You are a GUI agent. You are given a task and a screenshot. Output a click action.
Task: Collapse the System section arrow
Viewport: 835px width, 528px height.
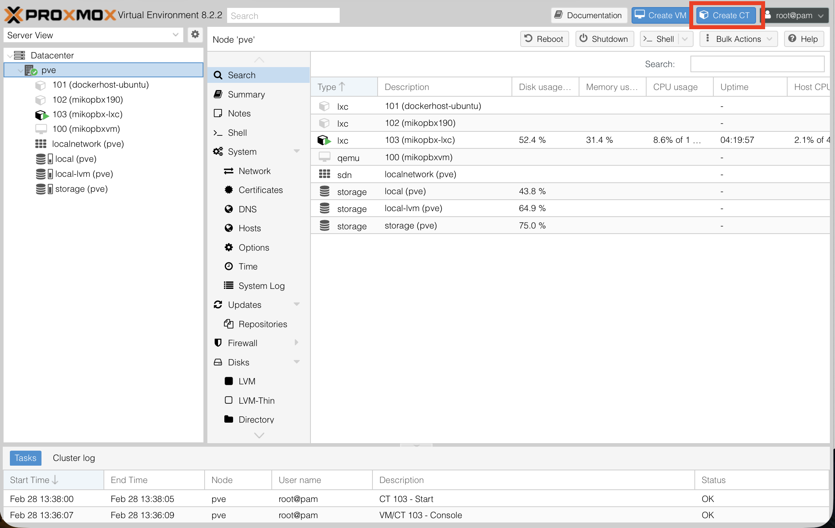pos(297,152)
